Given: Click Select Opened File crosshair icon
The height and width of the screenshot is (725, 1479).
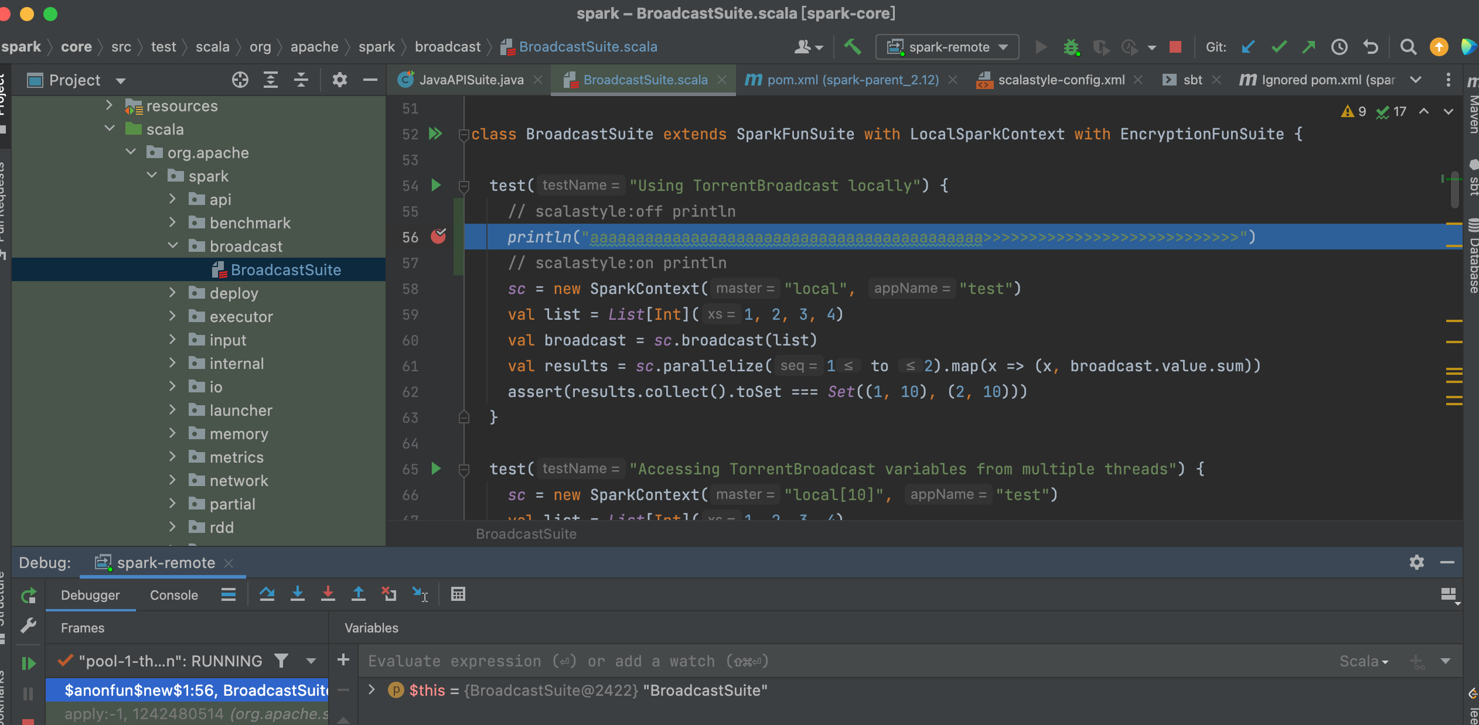Looking at the screenshot, I should pos(240,80).
